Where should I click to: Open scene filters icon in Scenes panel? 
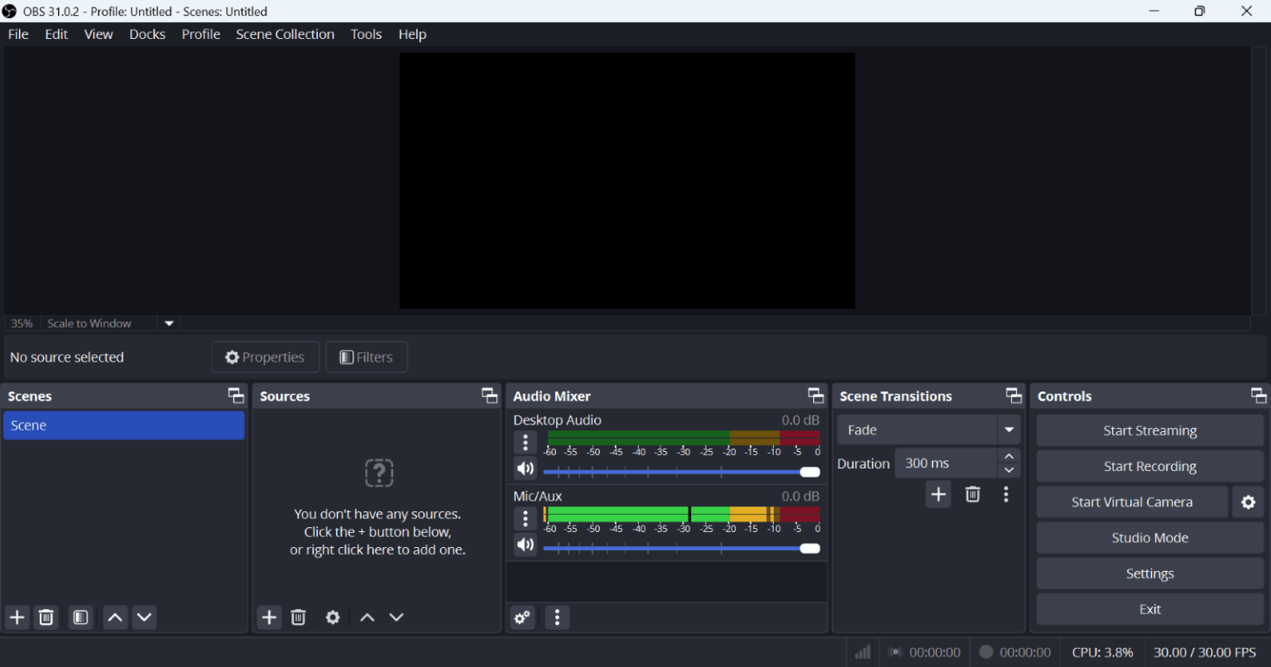click(80, 617)
